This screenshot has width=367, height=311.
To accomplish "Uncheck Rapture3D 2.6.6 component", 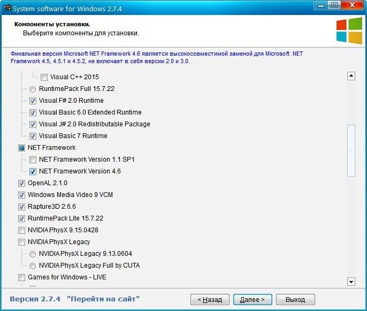I will coord(21,207).
